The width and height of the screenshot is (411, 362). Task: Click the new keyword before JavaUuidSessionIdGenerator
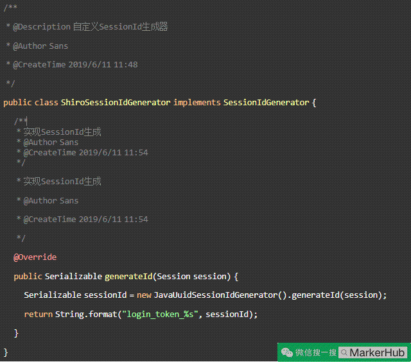[x=144, y=295]
